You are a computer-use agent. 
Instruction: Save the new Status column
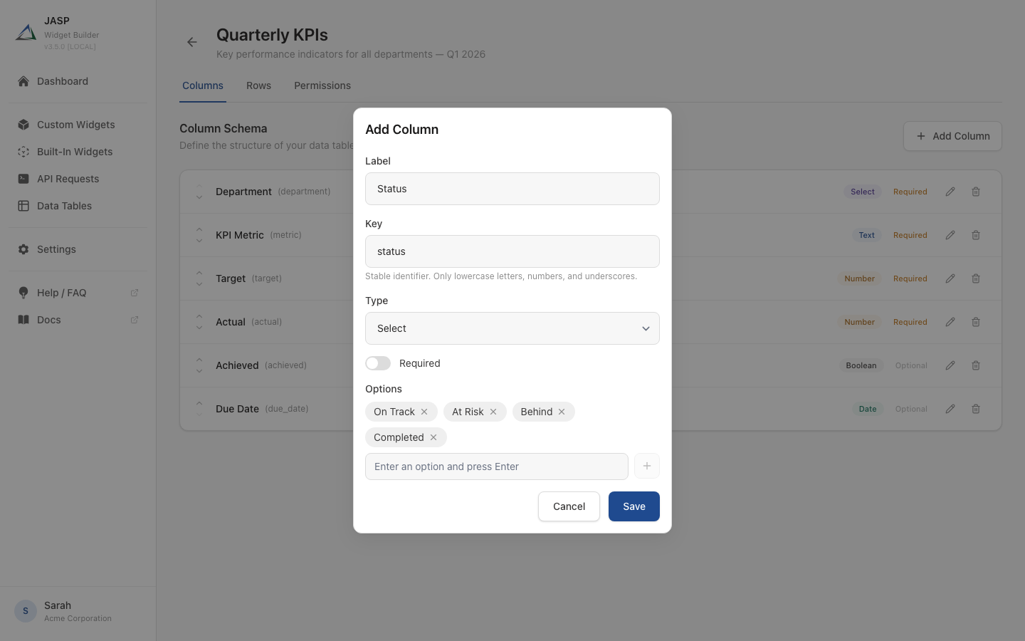634,506
